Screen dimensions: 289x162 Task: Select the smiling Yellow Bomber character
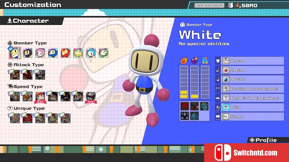coord(78,53)
